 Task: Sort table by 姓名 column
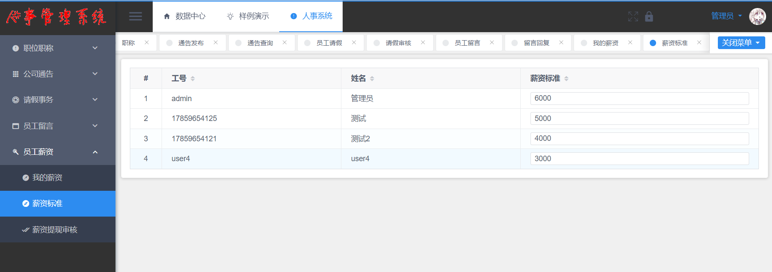(x=372, y=79)
